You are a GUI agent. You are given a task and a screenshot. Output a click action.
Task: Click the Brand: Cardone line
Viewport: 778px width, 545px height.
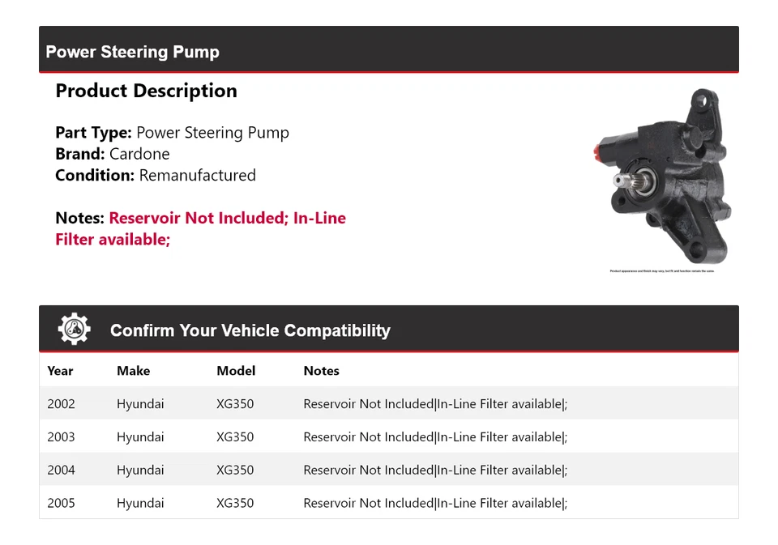113,154
